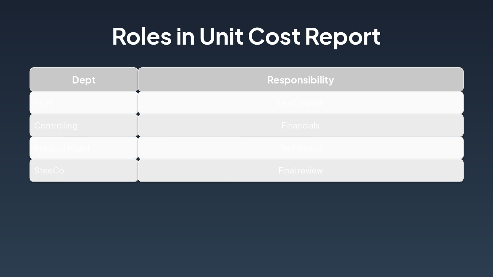Click the word "Cost" in the title
Viewport: 493px width, 277px height.
point(274,36)
